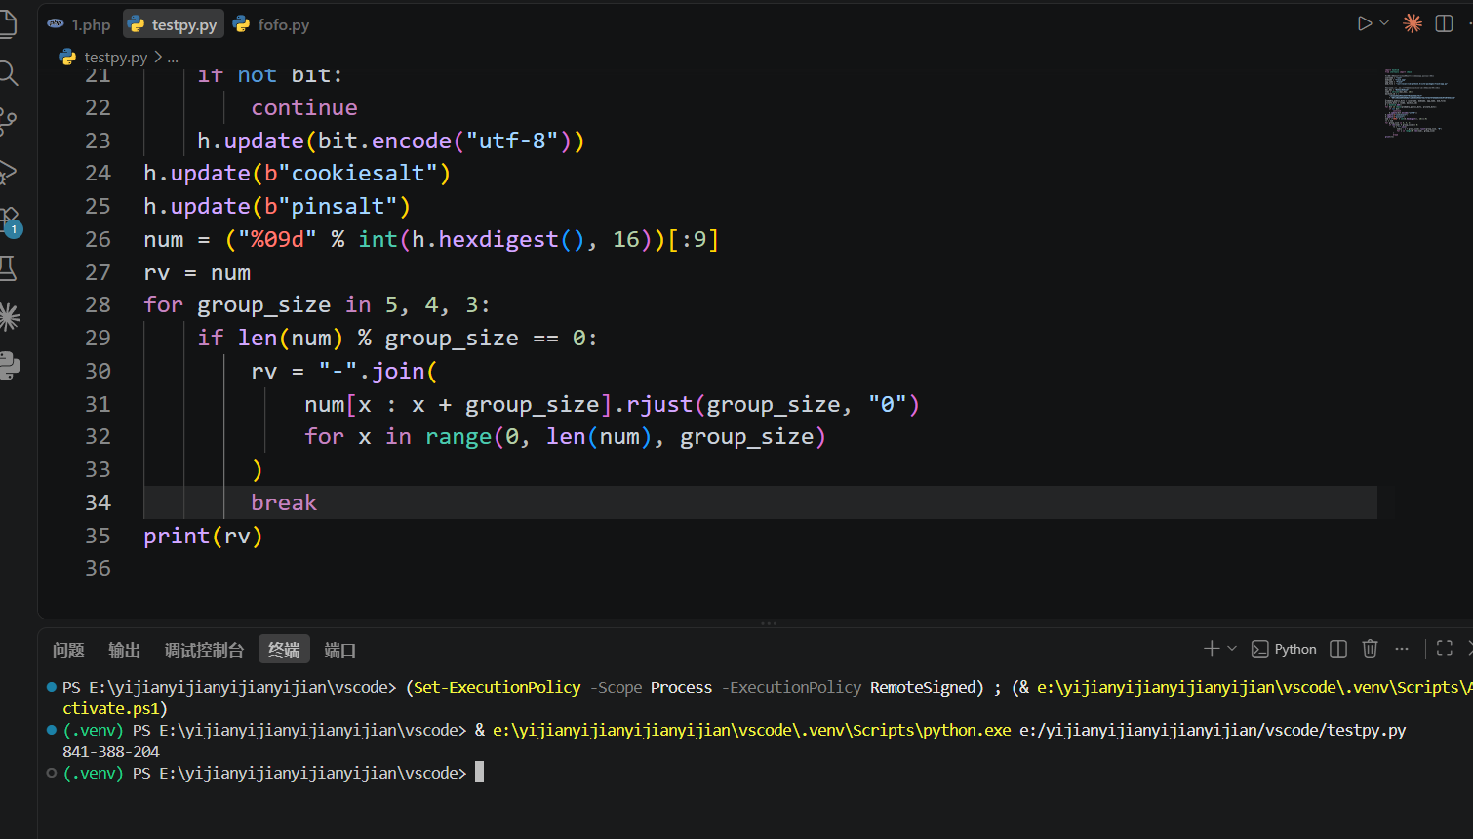Click the testpy.py breadcrumb path item
Screen dimensions: 1473x839
pyautogui.click(x=115, y=58)
